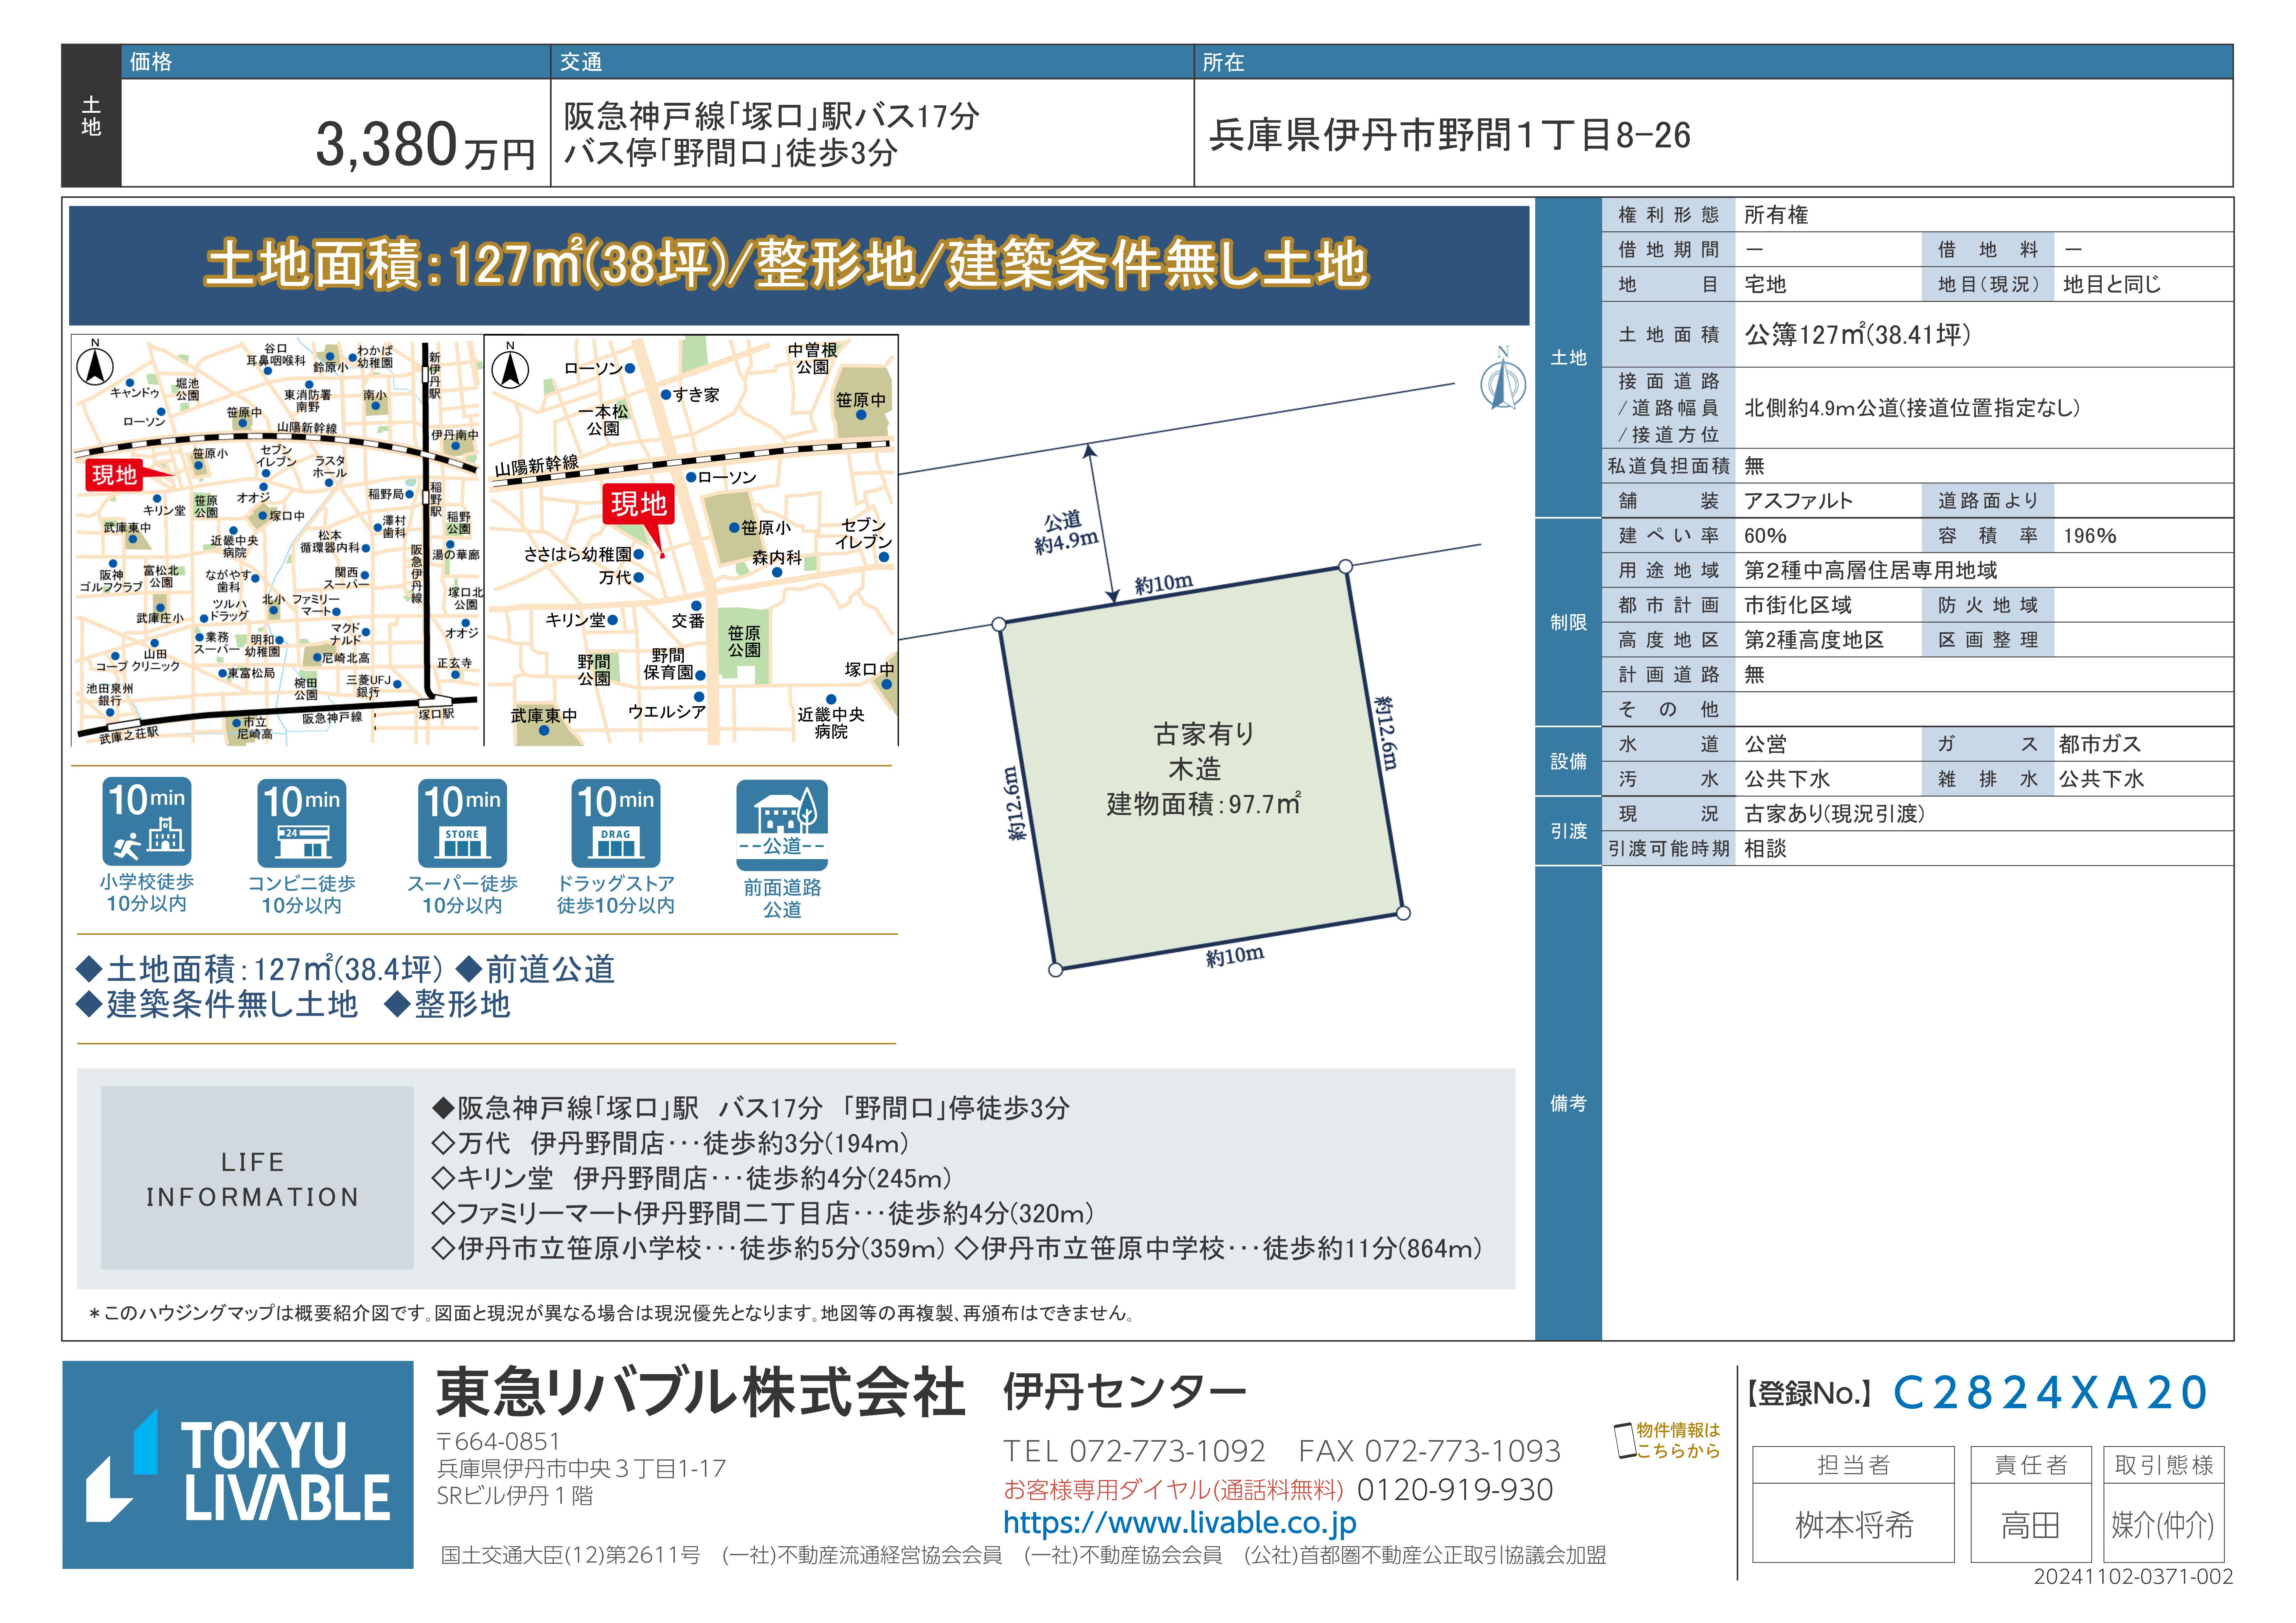Click the Tokyu Livable logo
Image resolution: width=2296 pixels, height=1623 pixels.
click(238, 1465)
